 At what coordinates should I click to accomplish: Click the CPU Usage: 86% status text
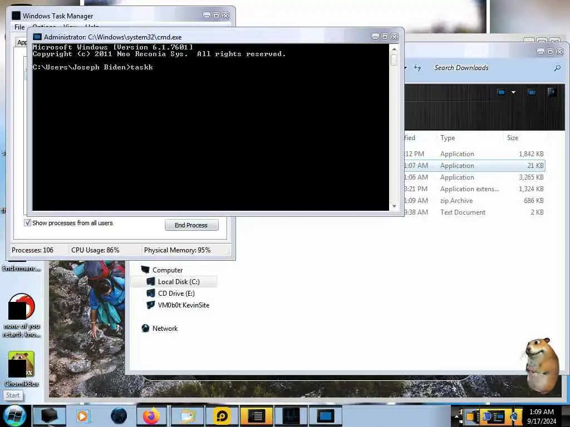pos(95,250)
